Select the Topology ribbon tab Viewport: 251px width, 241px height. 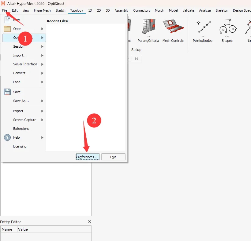click(77, 10)
